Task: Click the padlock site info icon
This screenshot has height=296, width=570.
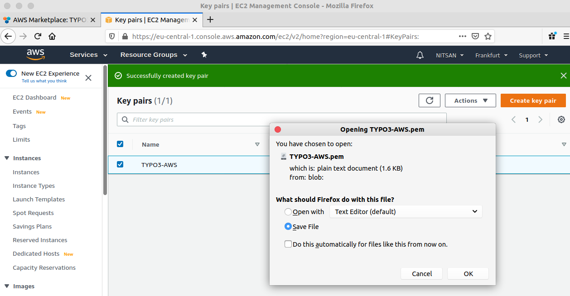Action: click(125, 36)
